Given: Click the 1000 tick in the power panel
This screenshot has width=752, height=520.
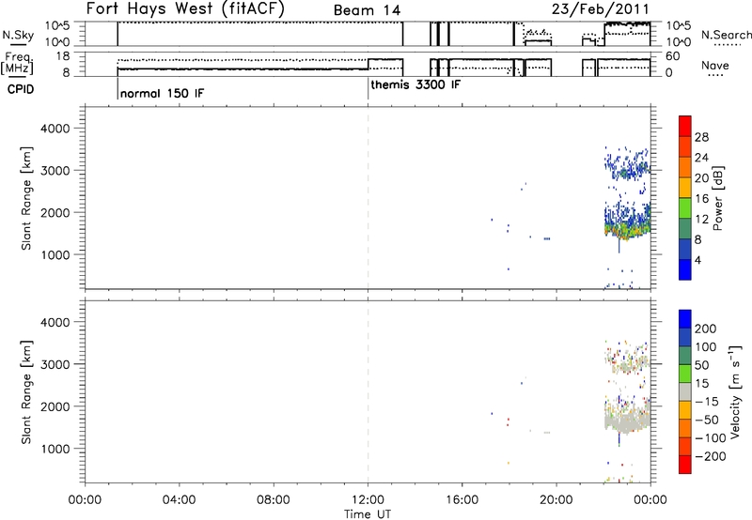Looking at the screenshot, I should point(55,254).
